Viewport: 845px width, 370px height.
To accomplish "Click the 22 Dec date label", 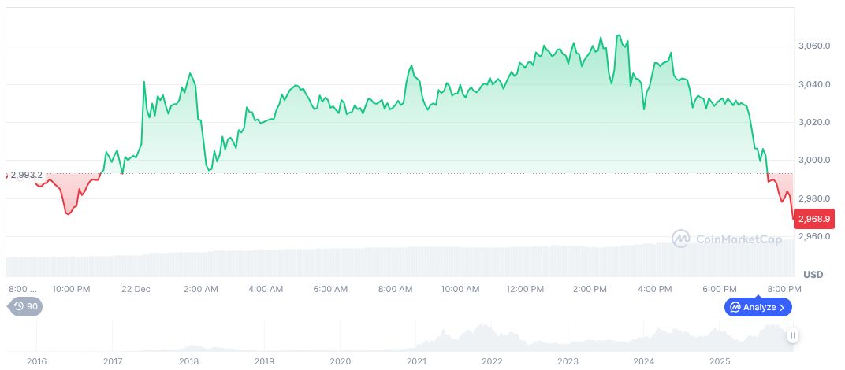I will pyautogui.click(x=136, y=289).
